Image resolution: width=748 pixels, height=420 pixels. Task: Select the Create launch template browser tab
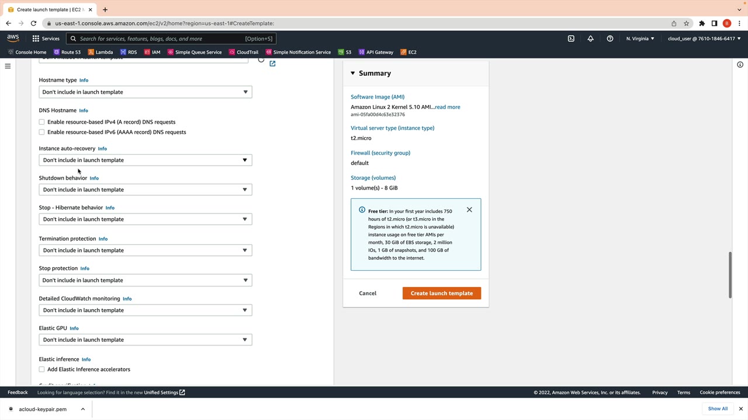(x=50, y=9)
